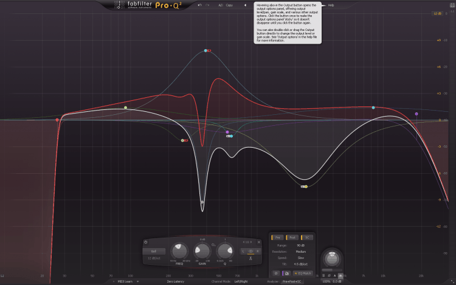
Task: Select next band with right arrow
Action: click(x=251, y=242)
